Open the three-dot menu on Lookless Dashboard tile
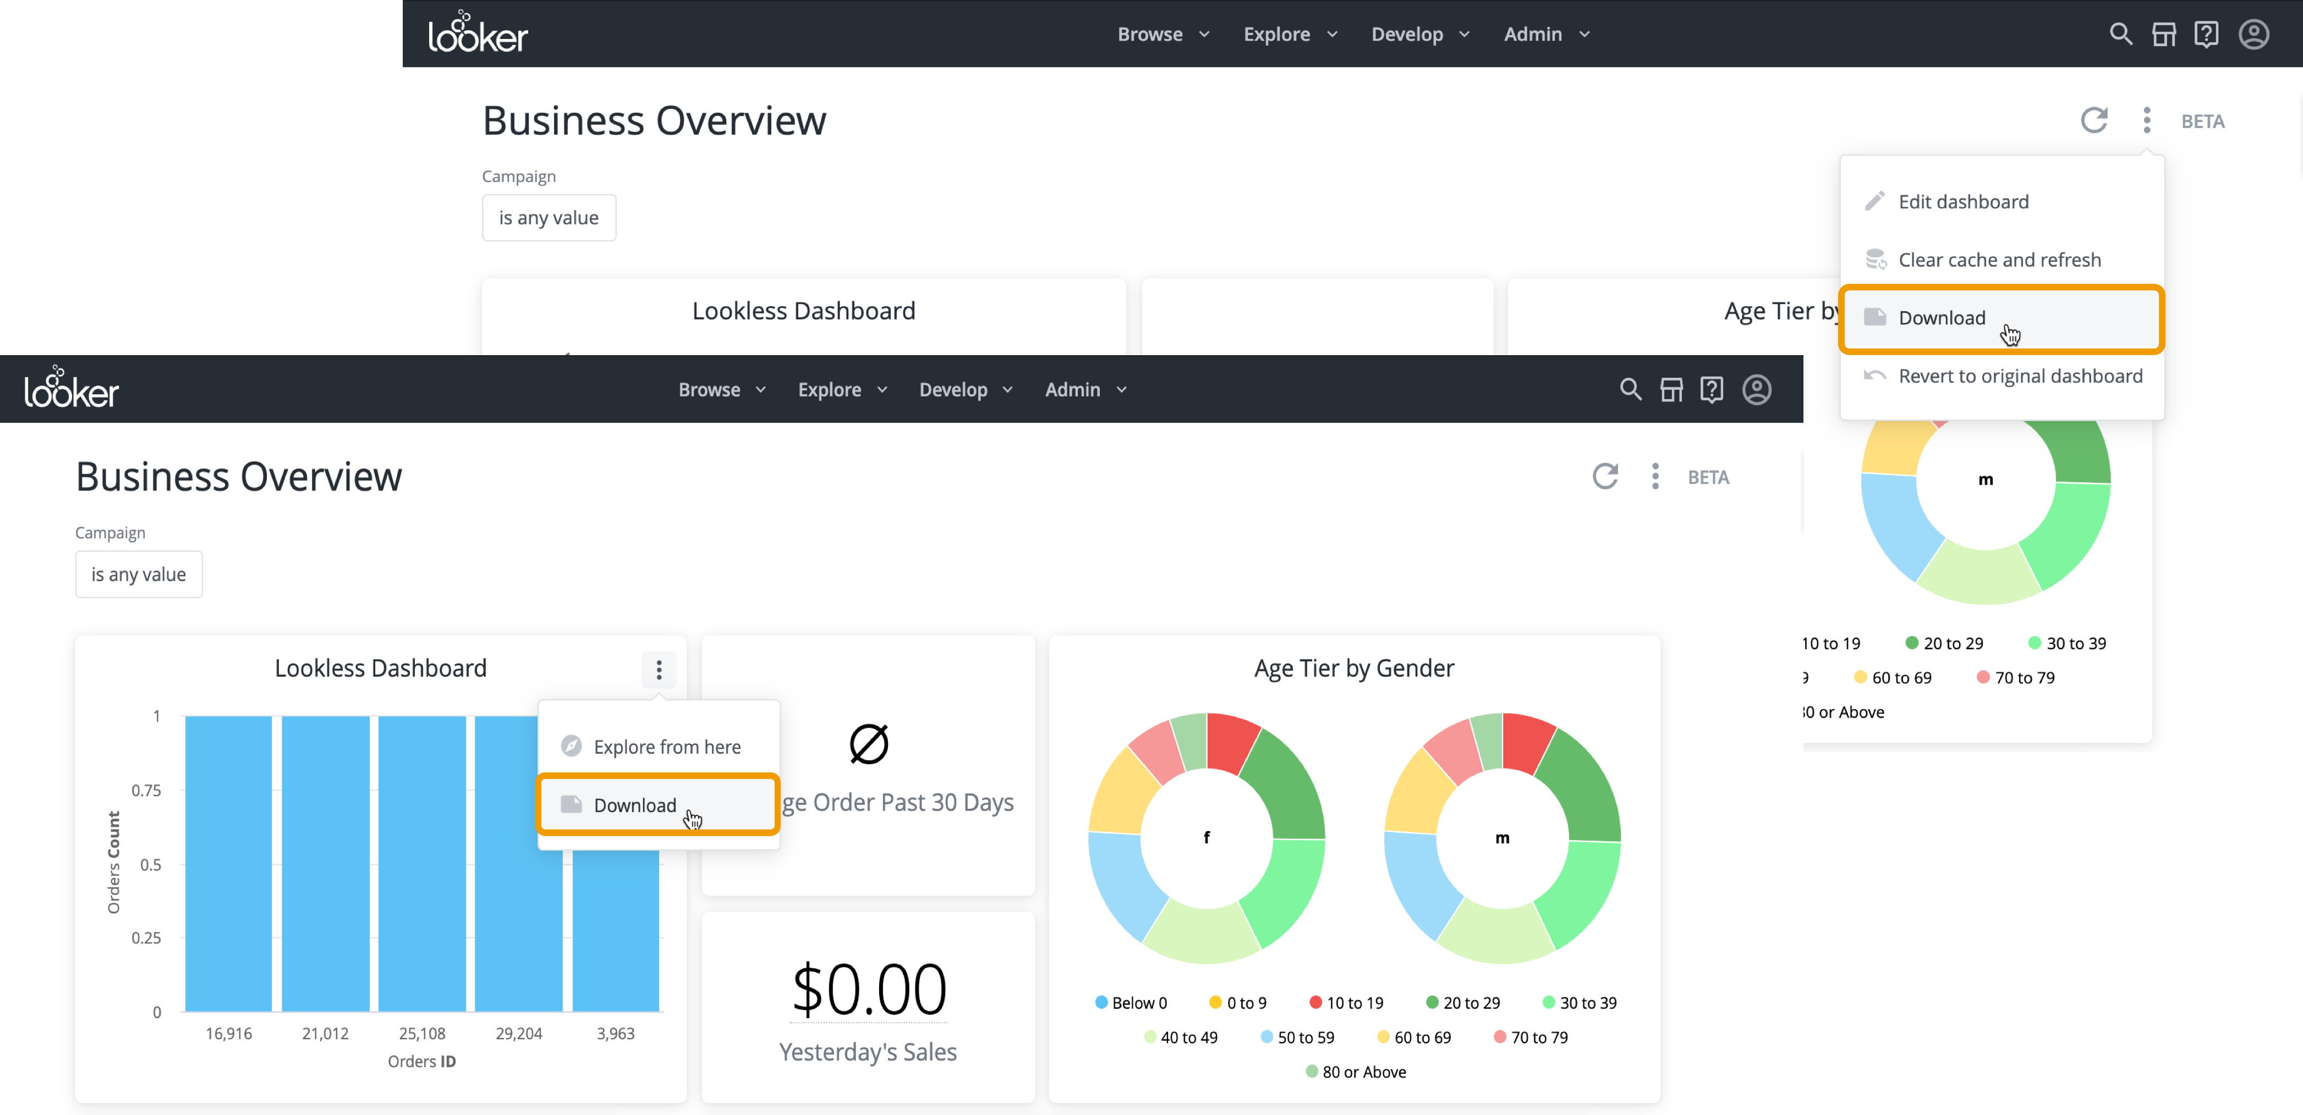2303x1115 pixels. [659, 669]
